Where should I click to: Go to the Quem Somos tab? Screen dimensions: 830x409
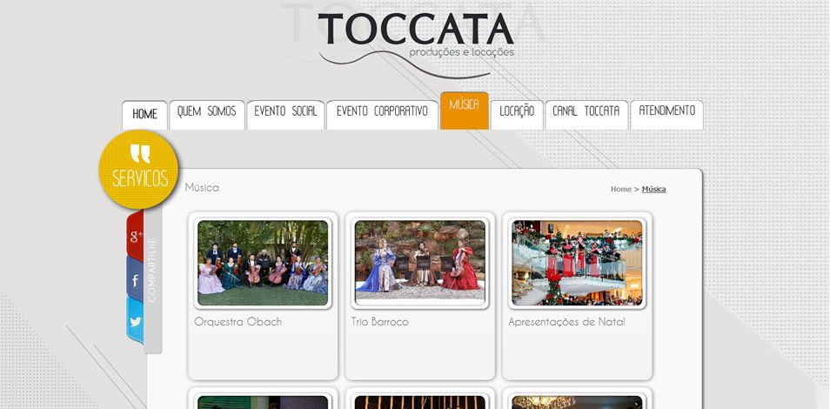(207, 114)
